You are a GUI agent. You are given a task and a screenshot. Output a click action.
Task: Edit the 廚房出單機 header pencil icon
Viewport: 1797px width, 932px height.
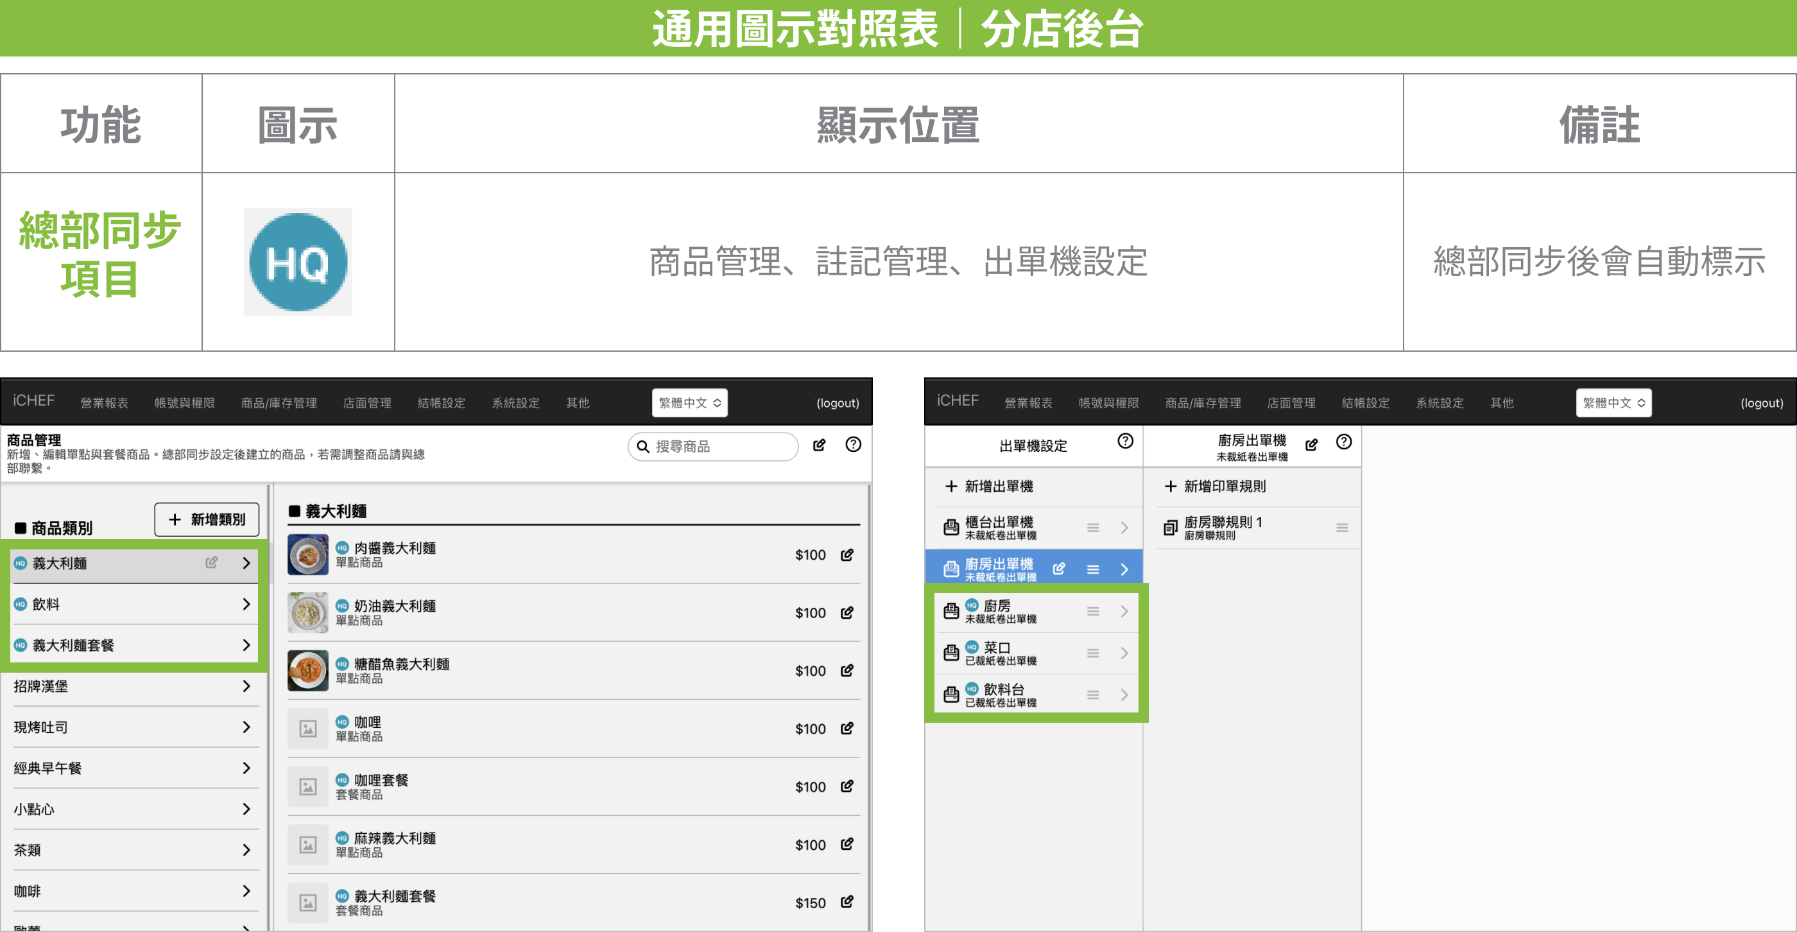point(1311,444)
